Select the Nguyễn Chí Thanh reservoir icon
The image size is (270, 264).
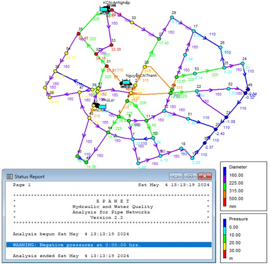tap(126, 82)
